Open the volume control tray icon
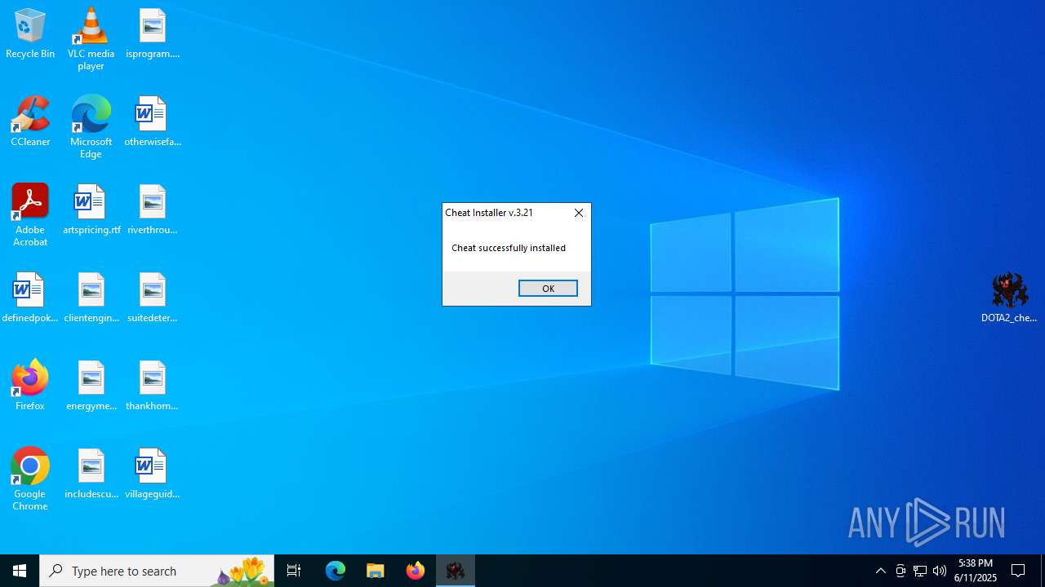Image resolution: width=1045 pixels, height=587 pixels. click(x=940, y=571)
